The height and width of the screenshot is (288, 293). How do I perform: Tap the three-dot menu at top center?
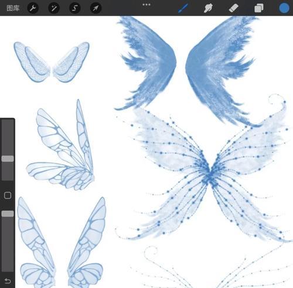point(146,5)
